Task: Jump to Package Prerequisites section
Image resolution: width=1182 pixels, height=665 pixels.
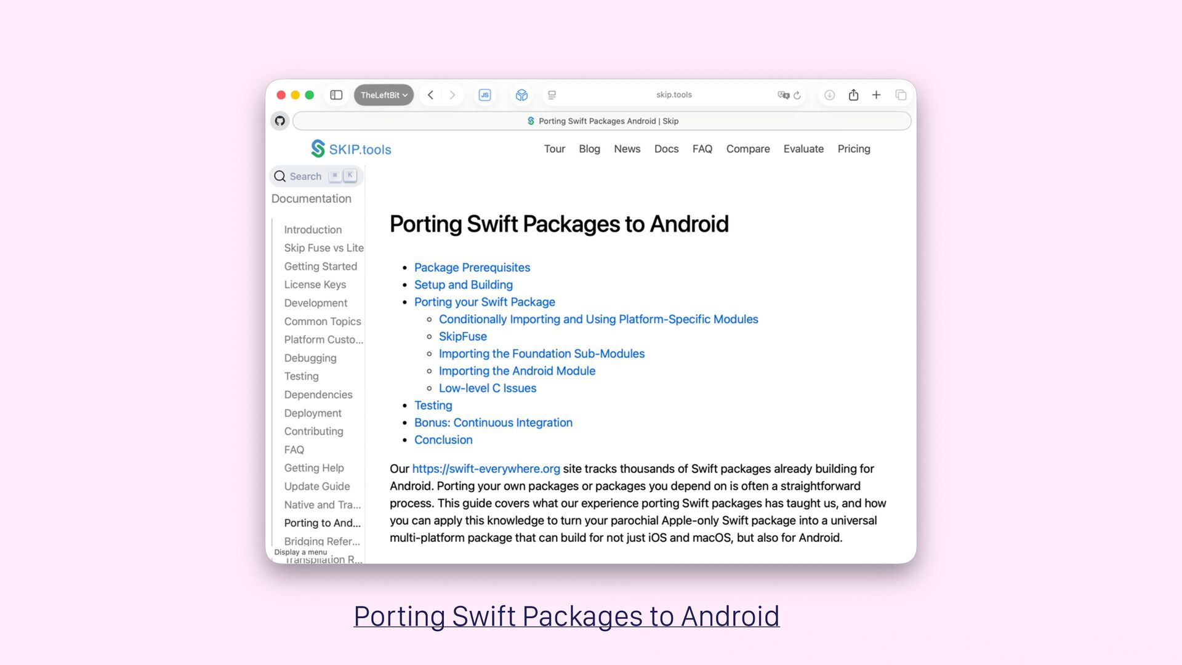Action: click(472, 267)
